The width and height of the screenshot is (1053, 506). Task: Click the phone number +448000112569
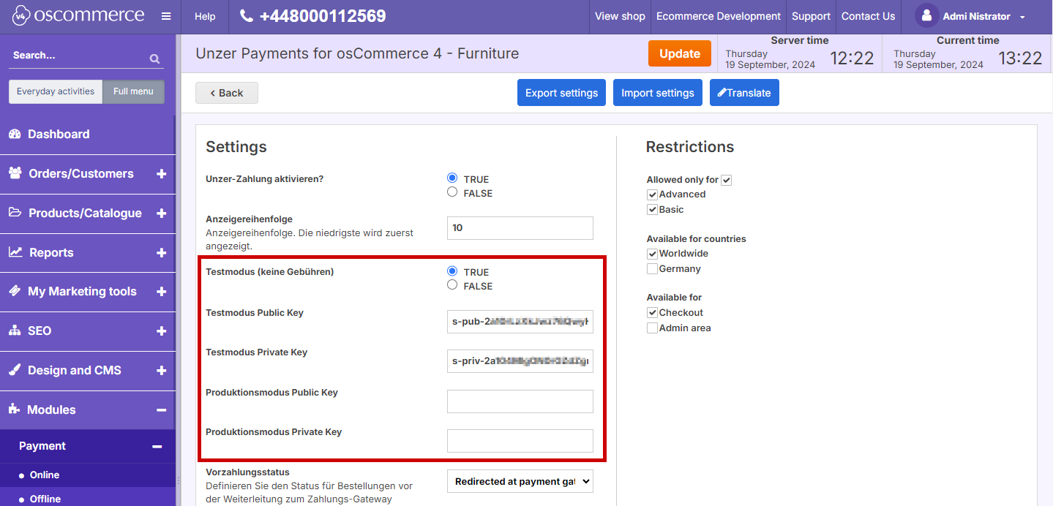pyautogui.click(x=323, y=16)
